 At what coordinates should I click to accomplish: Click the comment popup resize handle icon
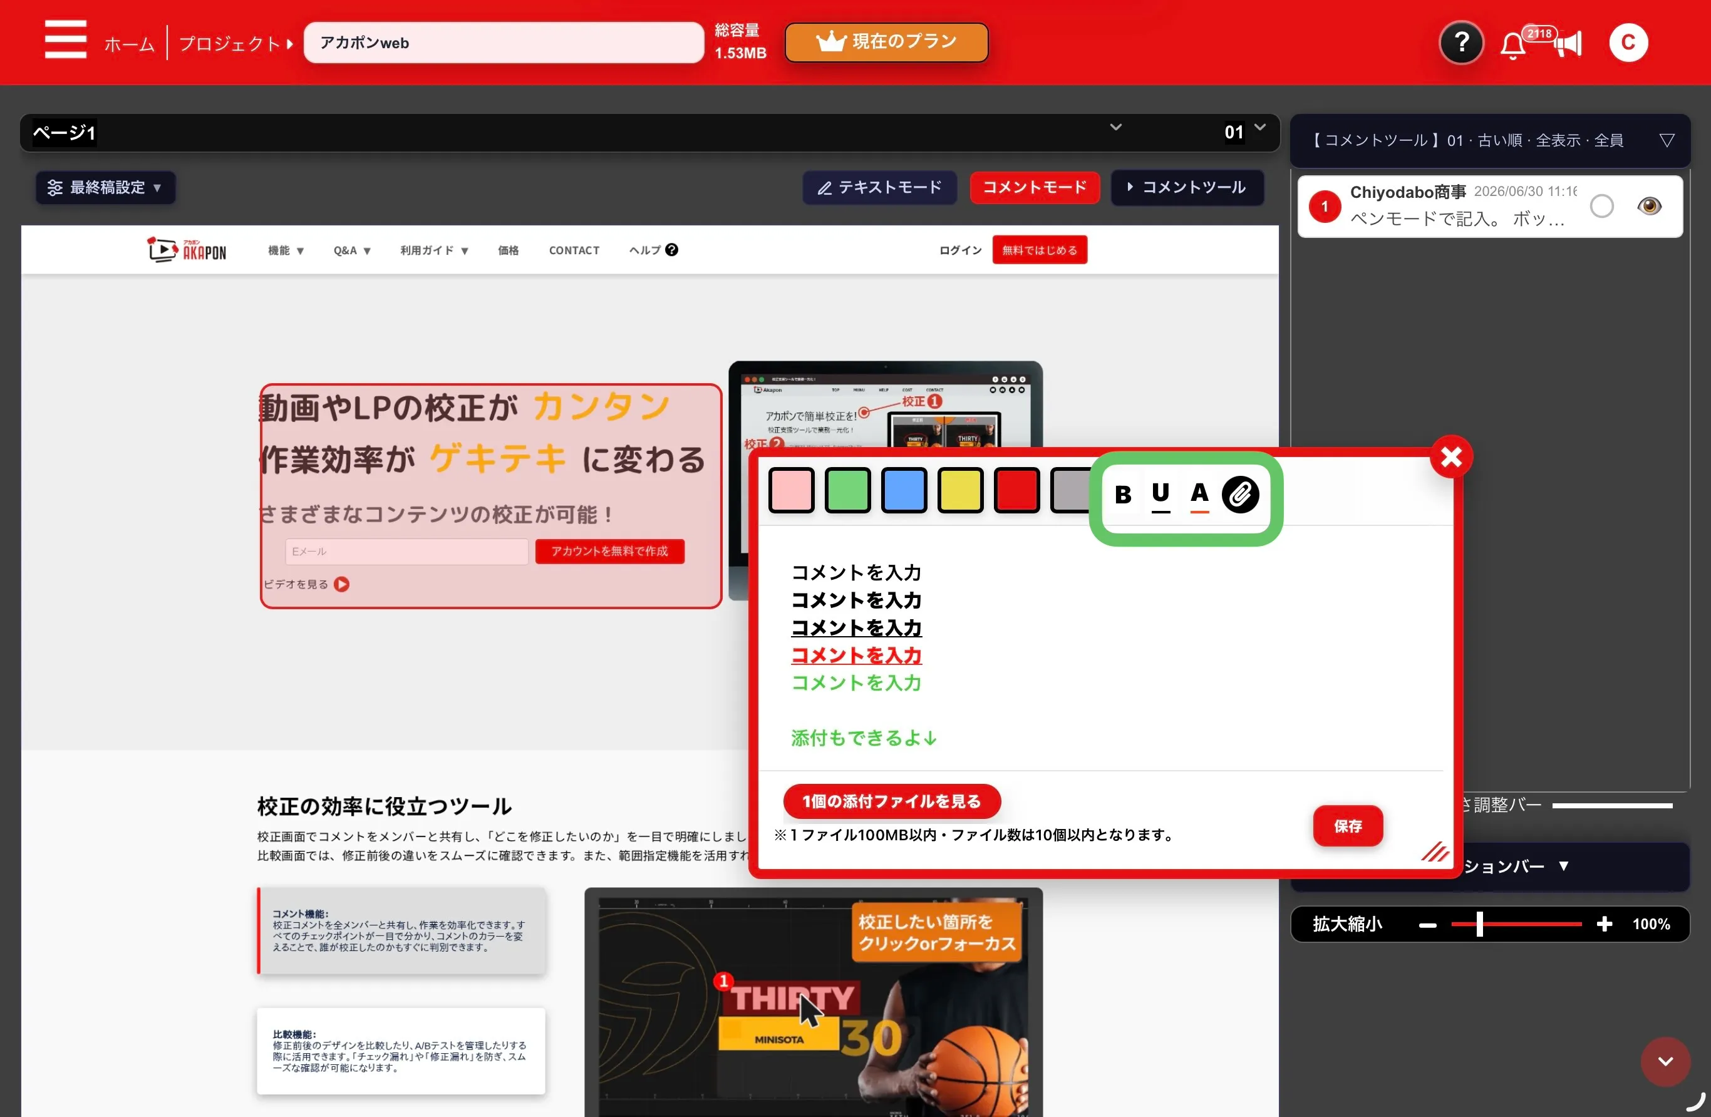(1435, 852)
